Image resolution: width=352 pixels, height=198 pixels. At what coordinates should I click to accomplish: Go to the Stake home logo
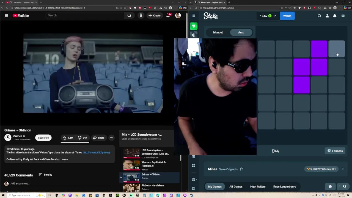pyautogui.click(x=211, y=16)
